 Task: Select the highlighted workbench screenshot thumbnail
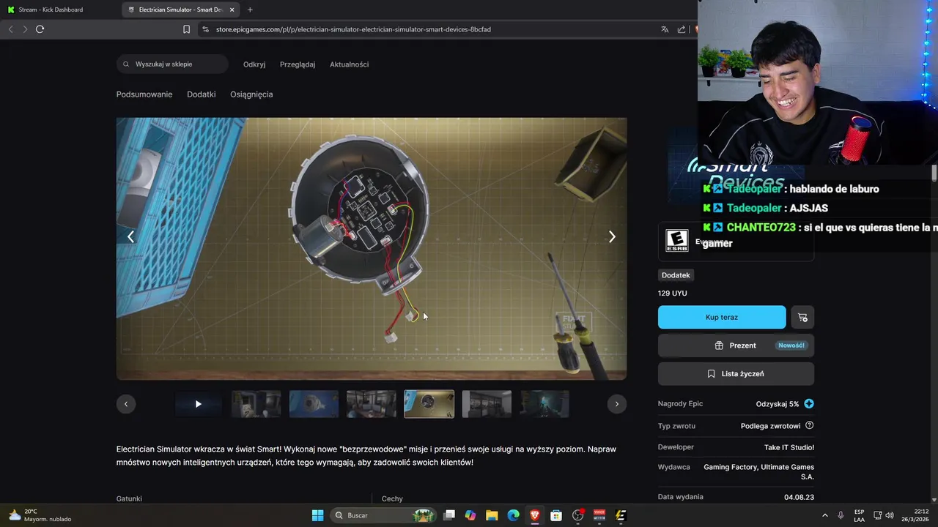pos(429,404)
